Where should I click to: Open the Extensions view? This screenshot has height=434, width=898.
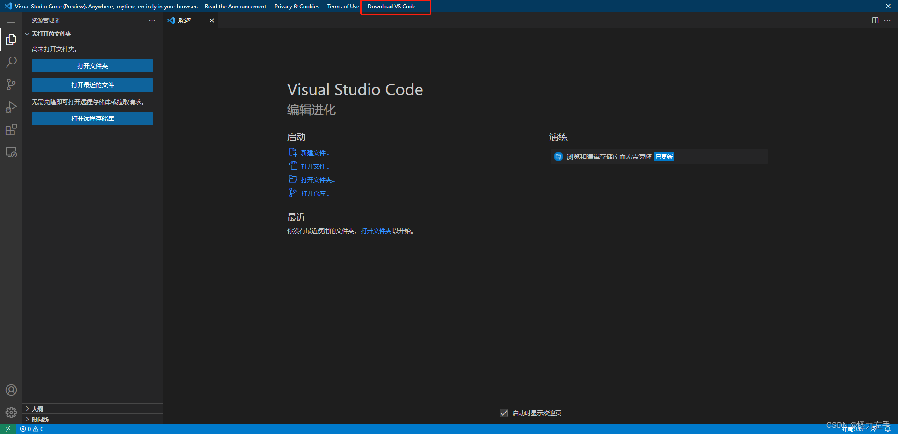click(x=11, y=129)
